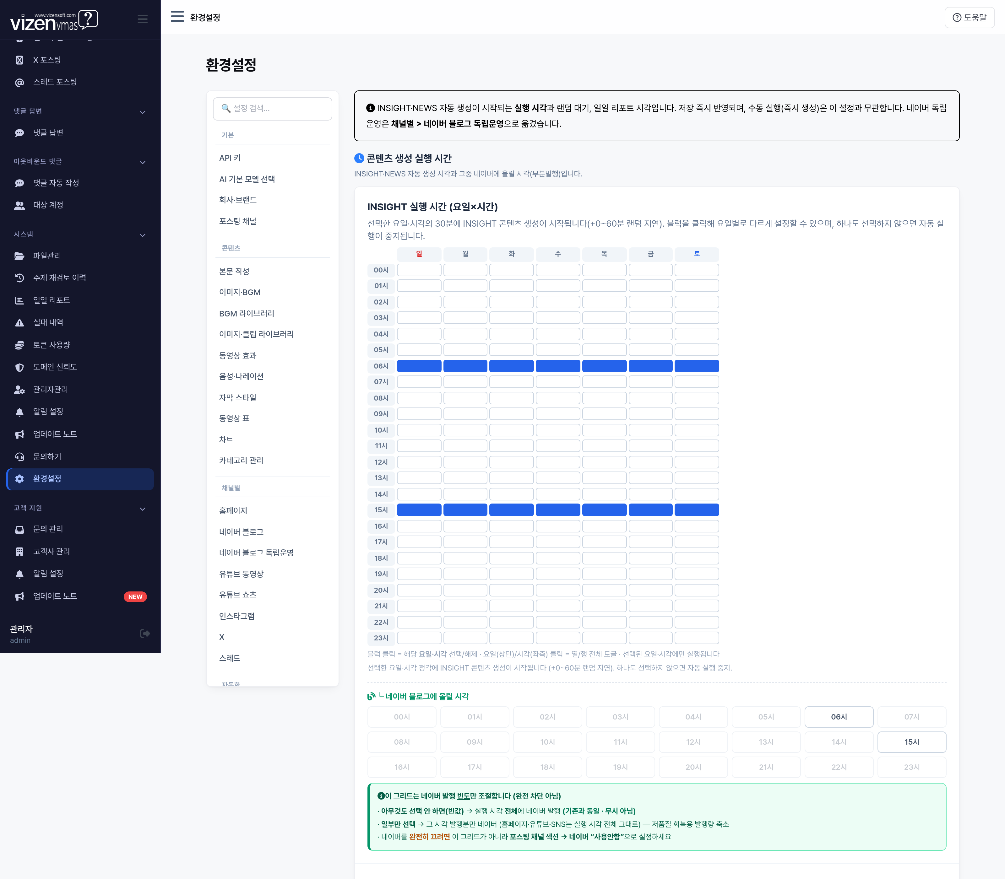Viewport: 1005px width, 879px height.
Task: Open AI 기본 모델 선택 settings
Action: click(x=247, y=179)
